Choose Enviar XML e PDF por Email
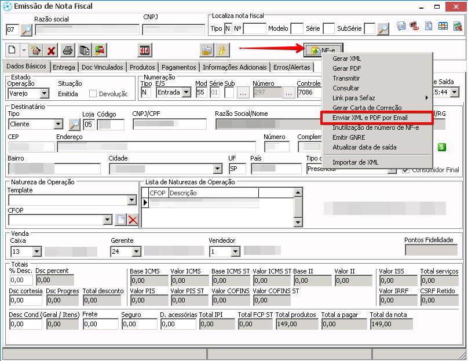 tap(378, 118)
